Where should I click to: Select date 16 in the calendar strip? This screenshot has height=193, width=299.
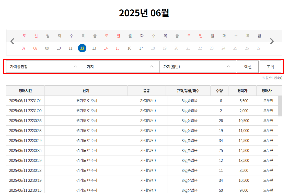[x=129, y=48]
